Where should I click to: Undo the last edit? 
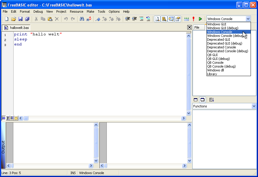click(66, 19)
